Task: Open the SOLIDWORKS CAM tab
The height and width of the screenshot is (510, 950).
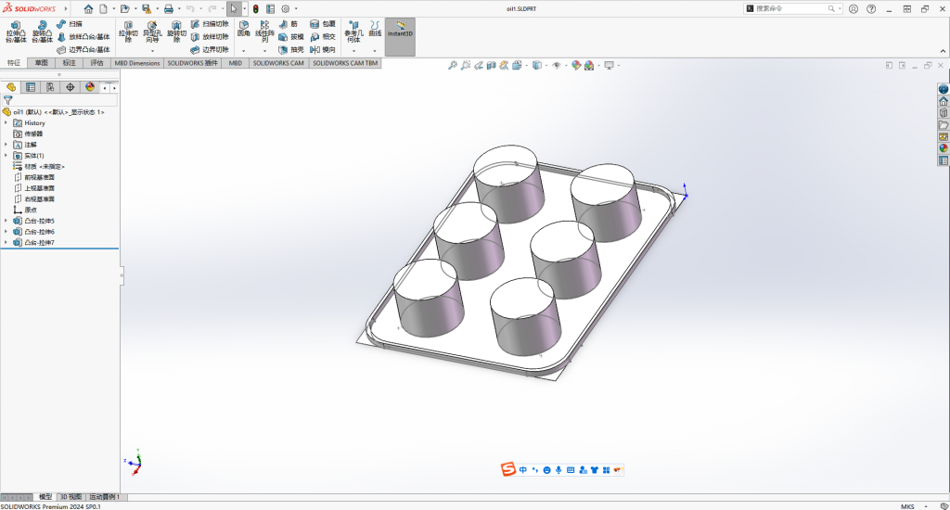Action: point(278,63)
